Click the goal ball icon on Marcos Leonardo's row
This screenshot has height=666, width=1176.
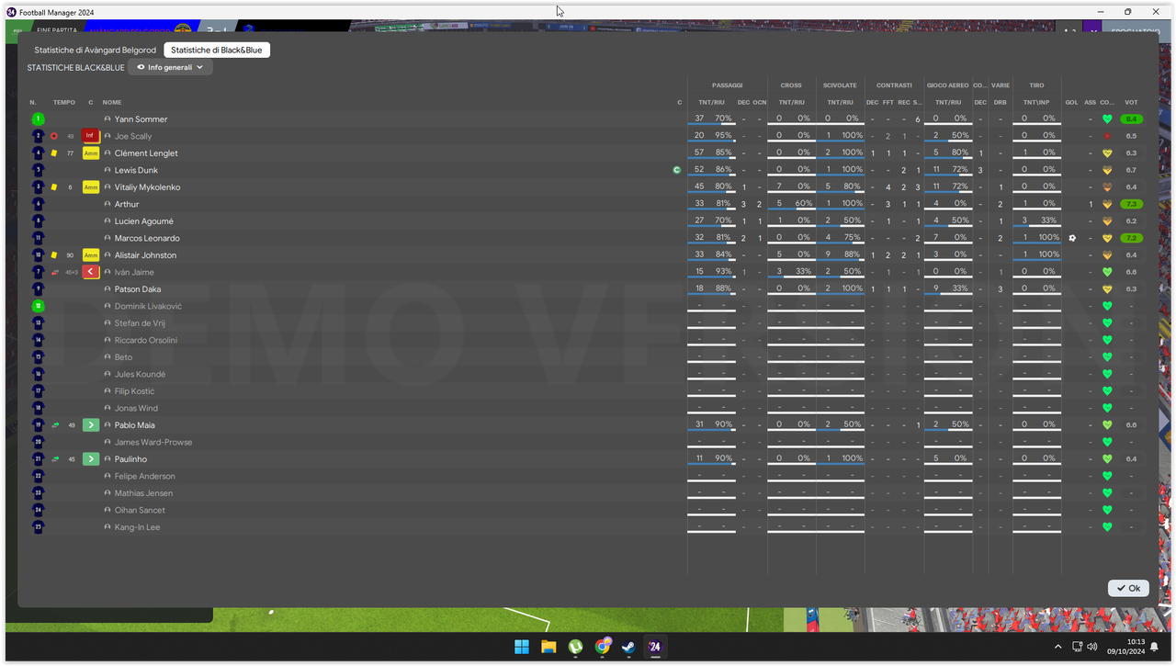click(x=1072, y=238)
